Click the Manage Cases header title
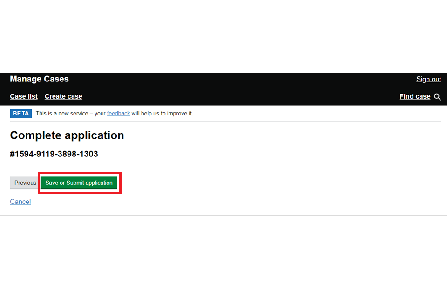The width and height of the screenshot is (447, 298). [x=39, y=79]
